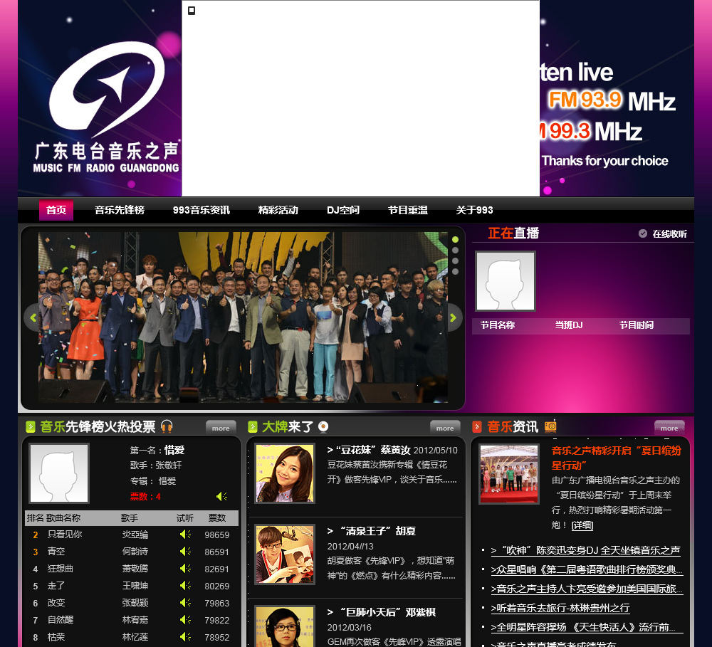Play preview of 改变
Viewport: 712px width, 647px height.
pos(185,602)
